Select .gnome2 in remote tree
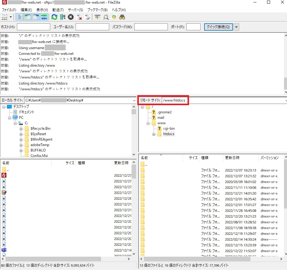The height and width of the screenshot is (270, 287). (164, 112)
